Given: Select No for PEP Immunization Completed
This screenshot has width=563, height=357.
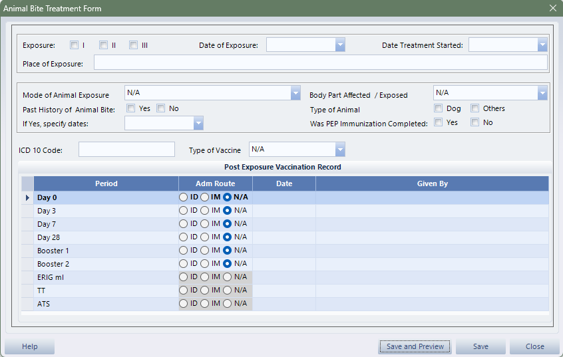Looking at the screenshot, I should [474, 122].
